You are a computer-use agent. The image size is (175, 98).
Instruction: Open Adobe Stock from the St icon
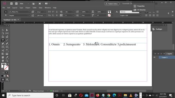pyautogui.click(x=16, y=4)
